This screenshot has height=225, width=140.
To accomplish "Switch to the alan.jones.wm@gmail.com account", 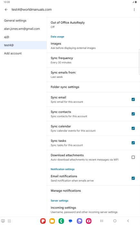I will tap(22, 29).
